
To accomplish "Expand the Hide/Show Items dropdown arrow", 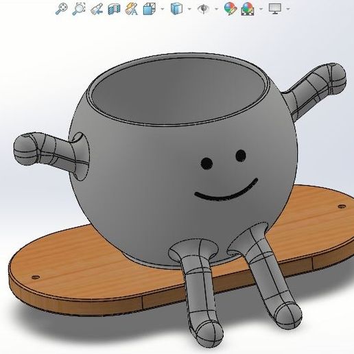I will [x=216, y=9].
